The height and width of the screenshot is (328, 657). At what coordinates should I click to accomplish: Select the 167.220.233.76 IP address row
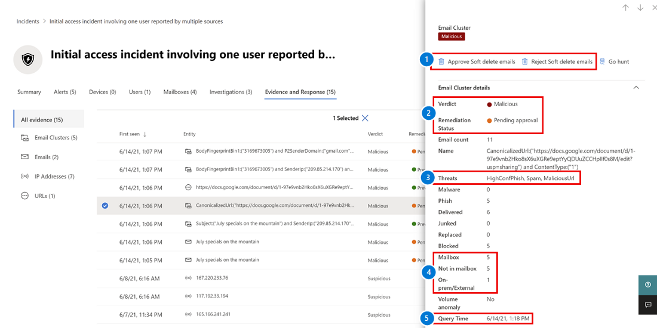(211, 278)
